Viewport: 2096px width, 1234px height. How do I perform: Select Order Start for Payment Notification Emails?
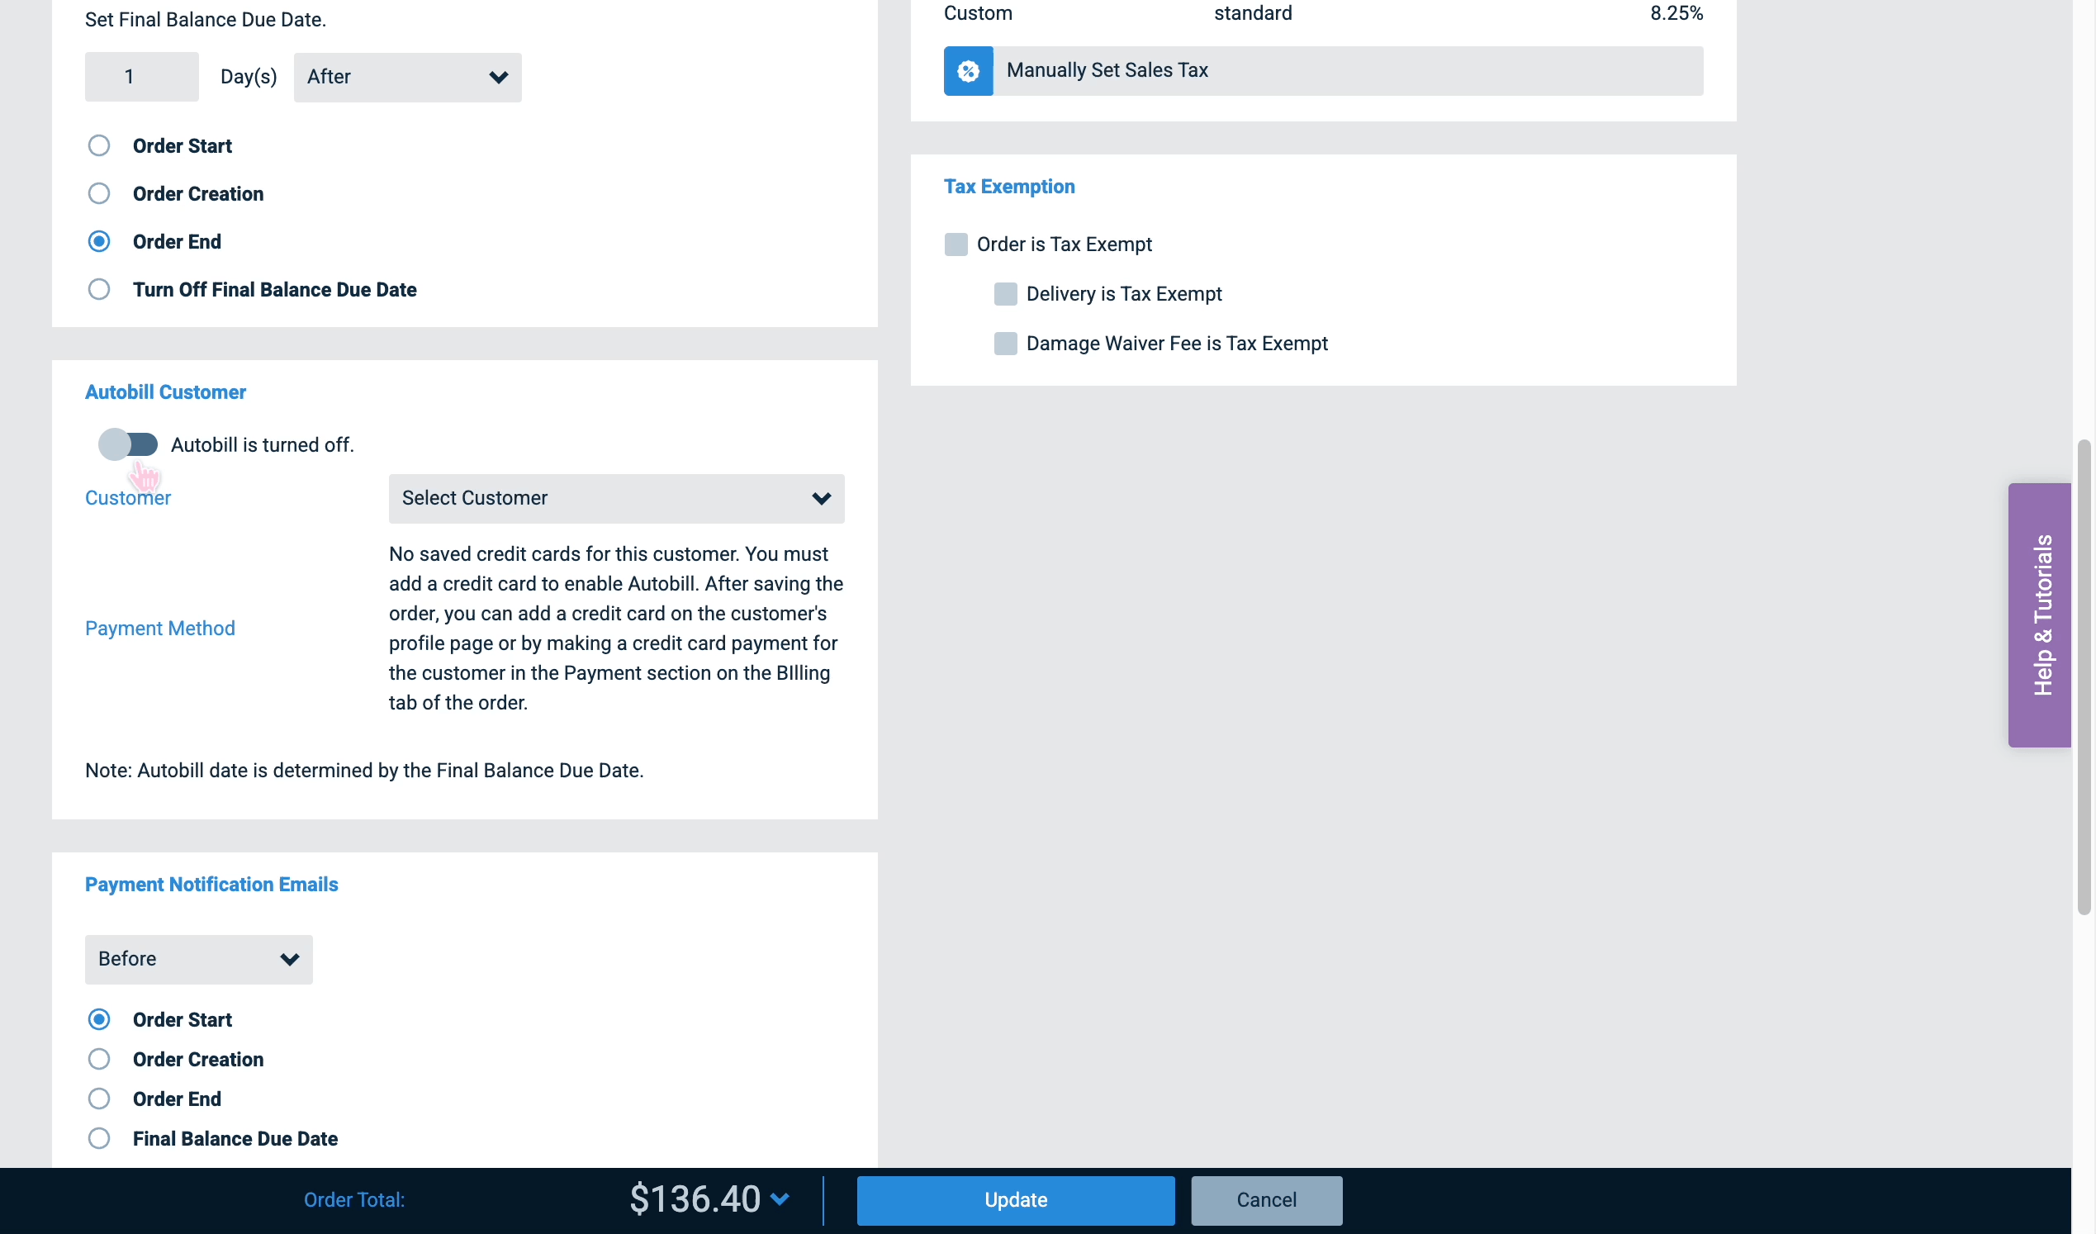tap(99, 1019)
